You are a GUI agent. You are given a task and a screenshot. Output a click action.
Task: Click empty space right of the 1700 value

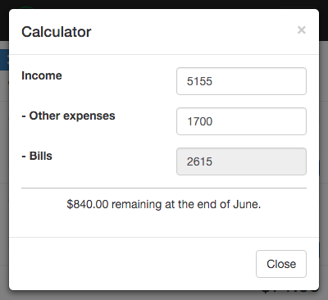pyautogui.click(x=258, y=121)
